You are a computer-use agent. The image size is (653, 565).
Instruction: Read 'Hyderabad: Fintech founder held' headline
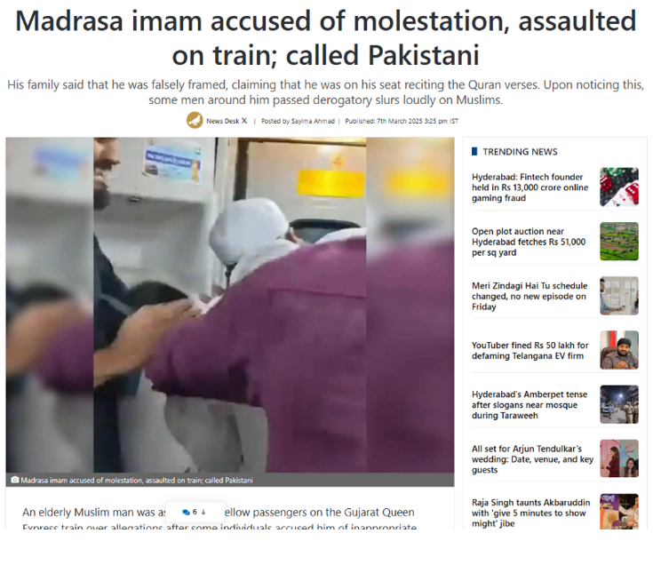click(x=530, y=187)
